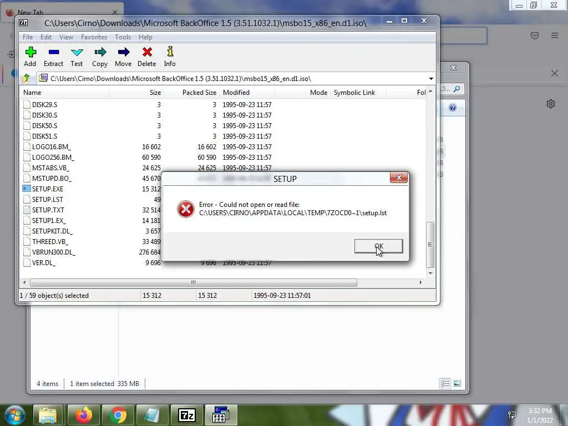The width and height of the screenshot is (568, 426).
Task: Open the Windows Start button
Action: coord(14,415)
